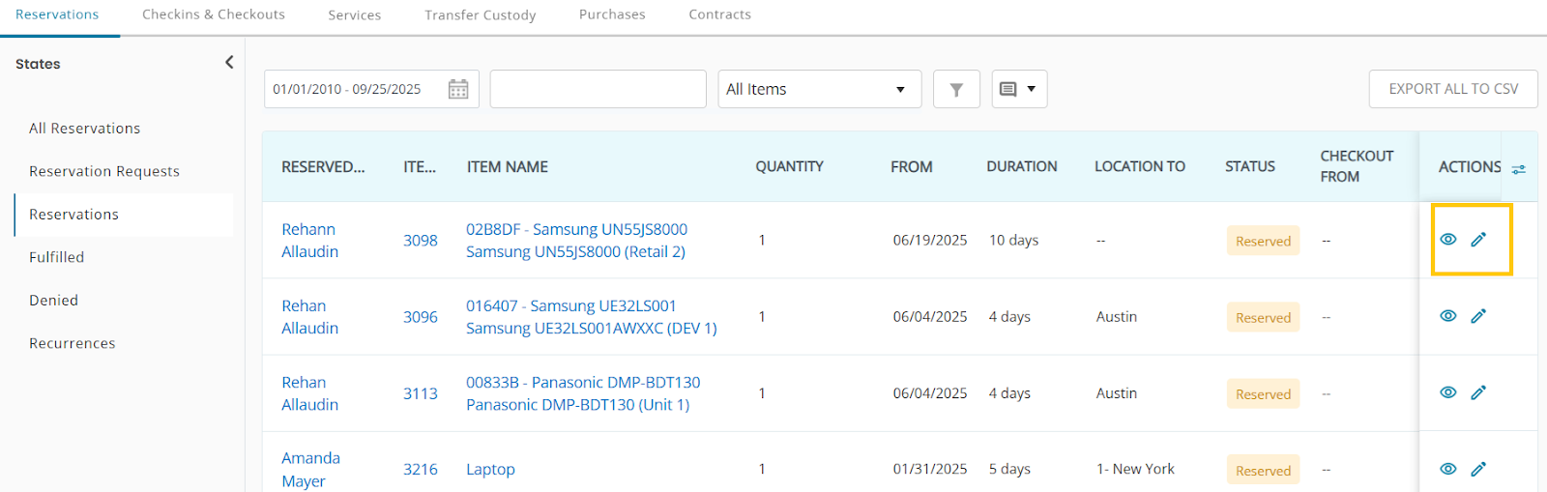Click pencil icon for reservation 3096
The width and height of the screenshot is (1547, 492).
[x=1478, y=316]
